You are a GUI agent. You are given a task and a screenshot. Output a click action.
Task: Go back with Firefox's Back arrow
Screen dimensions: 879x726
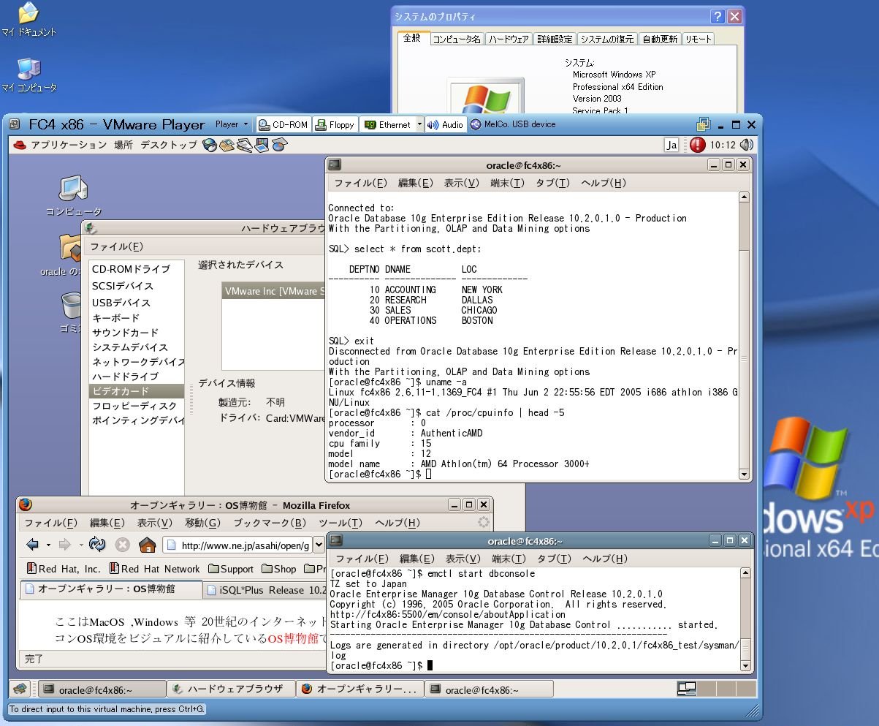pyautogui.click(x=32, y=545)
